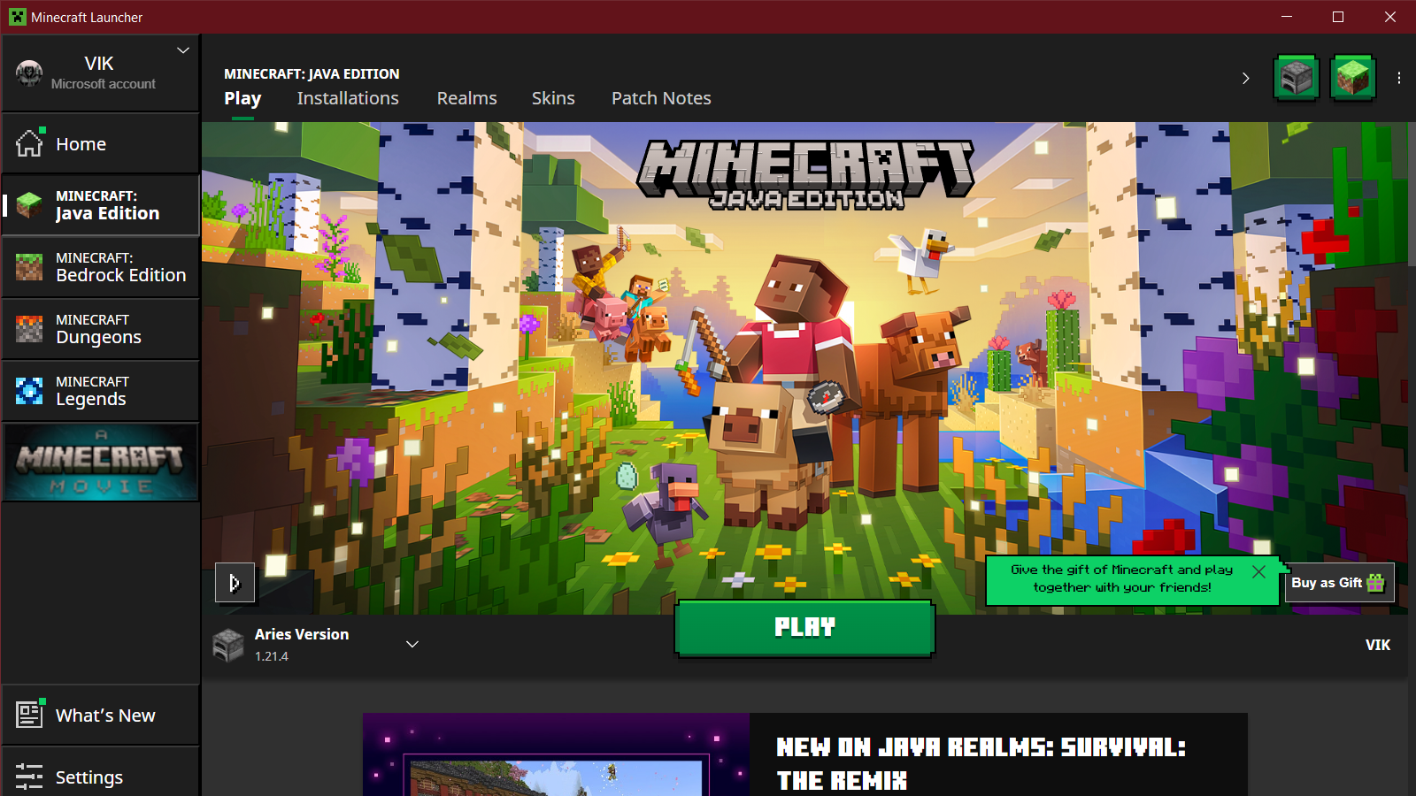
Task: Open Minecraft Dungeons from sidebar
Action: tap(100, 329)
